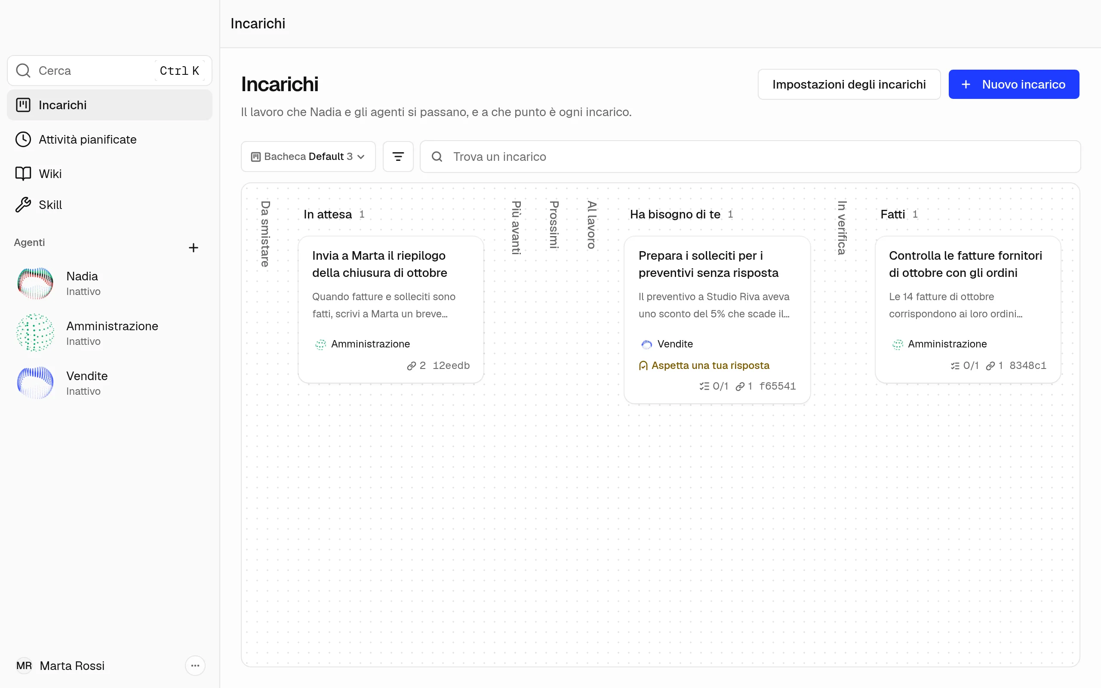The image size is (1101, 688).
Task: Click the checklist icon on card 8348c1
Action: click(x=955, y=366)
